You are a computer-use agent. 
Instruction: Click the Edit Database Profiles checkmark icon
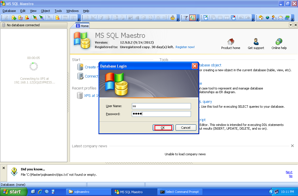click(x=20, y=18)
